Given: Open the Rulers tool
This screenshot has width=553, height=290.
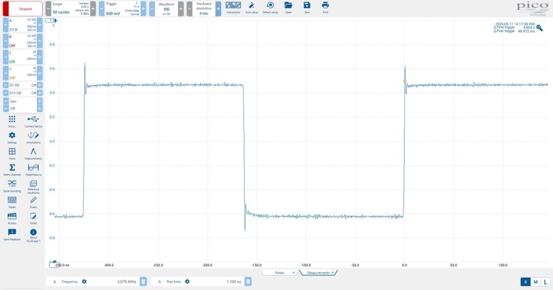Looking at the screenshot, I should 33,202.
